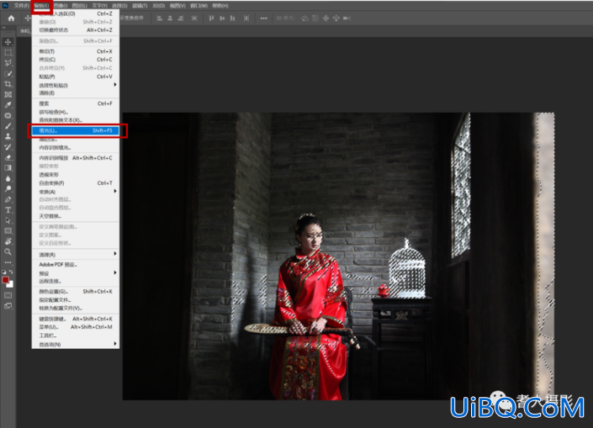
Task: Choose 内容识别缩放 menu item
Action: [x=75, y=158]
